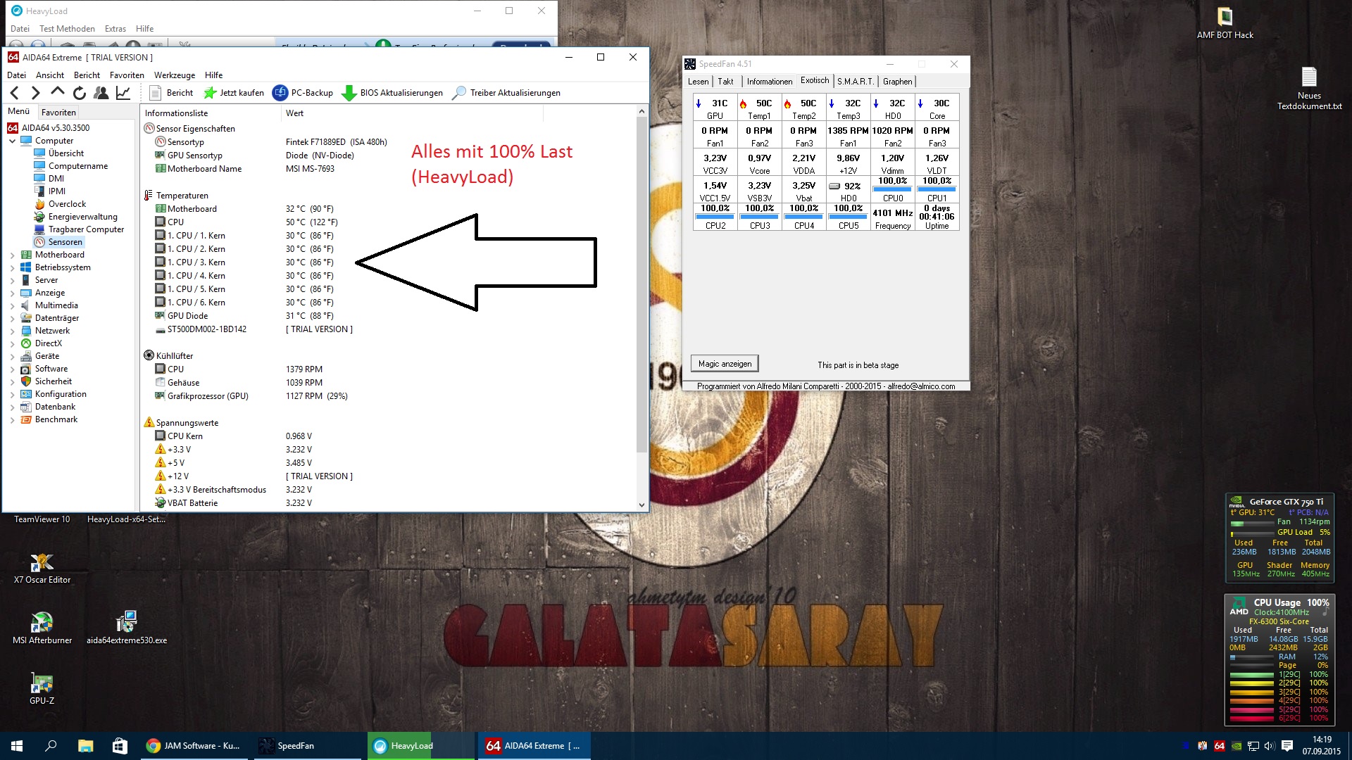Expand the Motherboard tree node

(12, 255)
